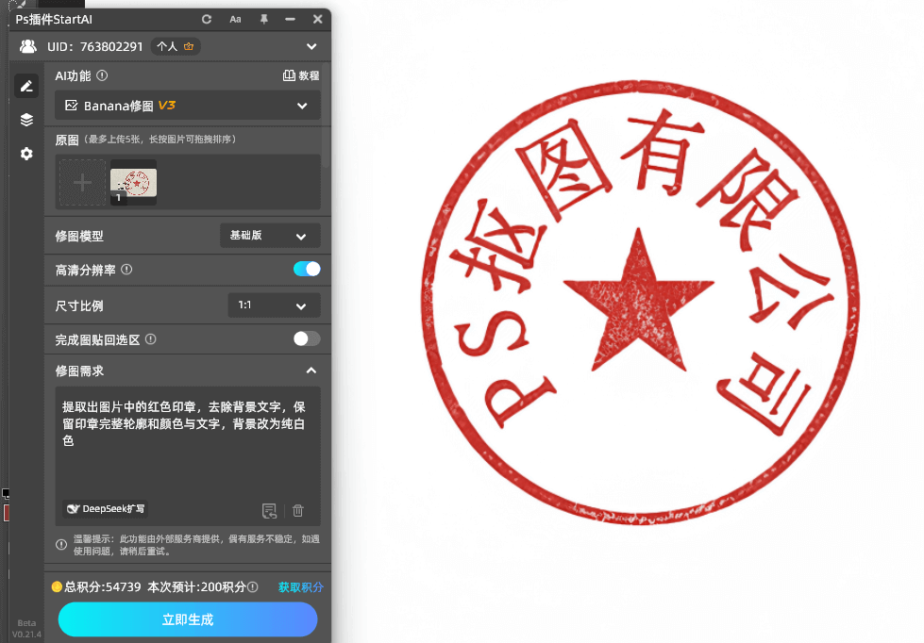Image resolution: width=924 pixels, height=643 pixels.
Task: Pin the plugin window with pin icon
Action: (263, 19)
